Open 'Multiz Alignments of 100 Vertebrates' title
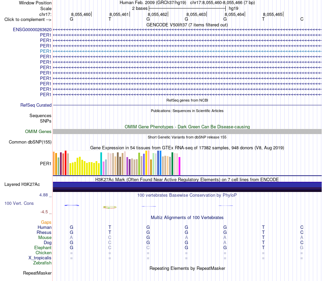The height and width of the screenshot is (281, 322). (187, 217)
